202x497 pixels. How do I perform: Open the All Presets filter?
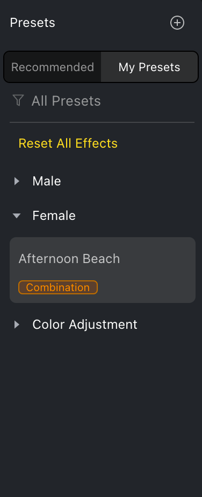(66, 101)
